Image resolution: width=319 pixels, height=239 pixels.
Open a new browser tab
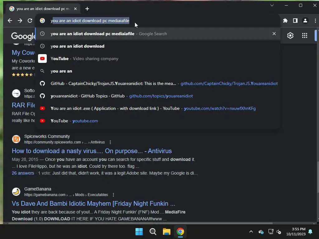(87, 9)
